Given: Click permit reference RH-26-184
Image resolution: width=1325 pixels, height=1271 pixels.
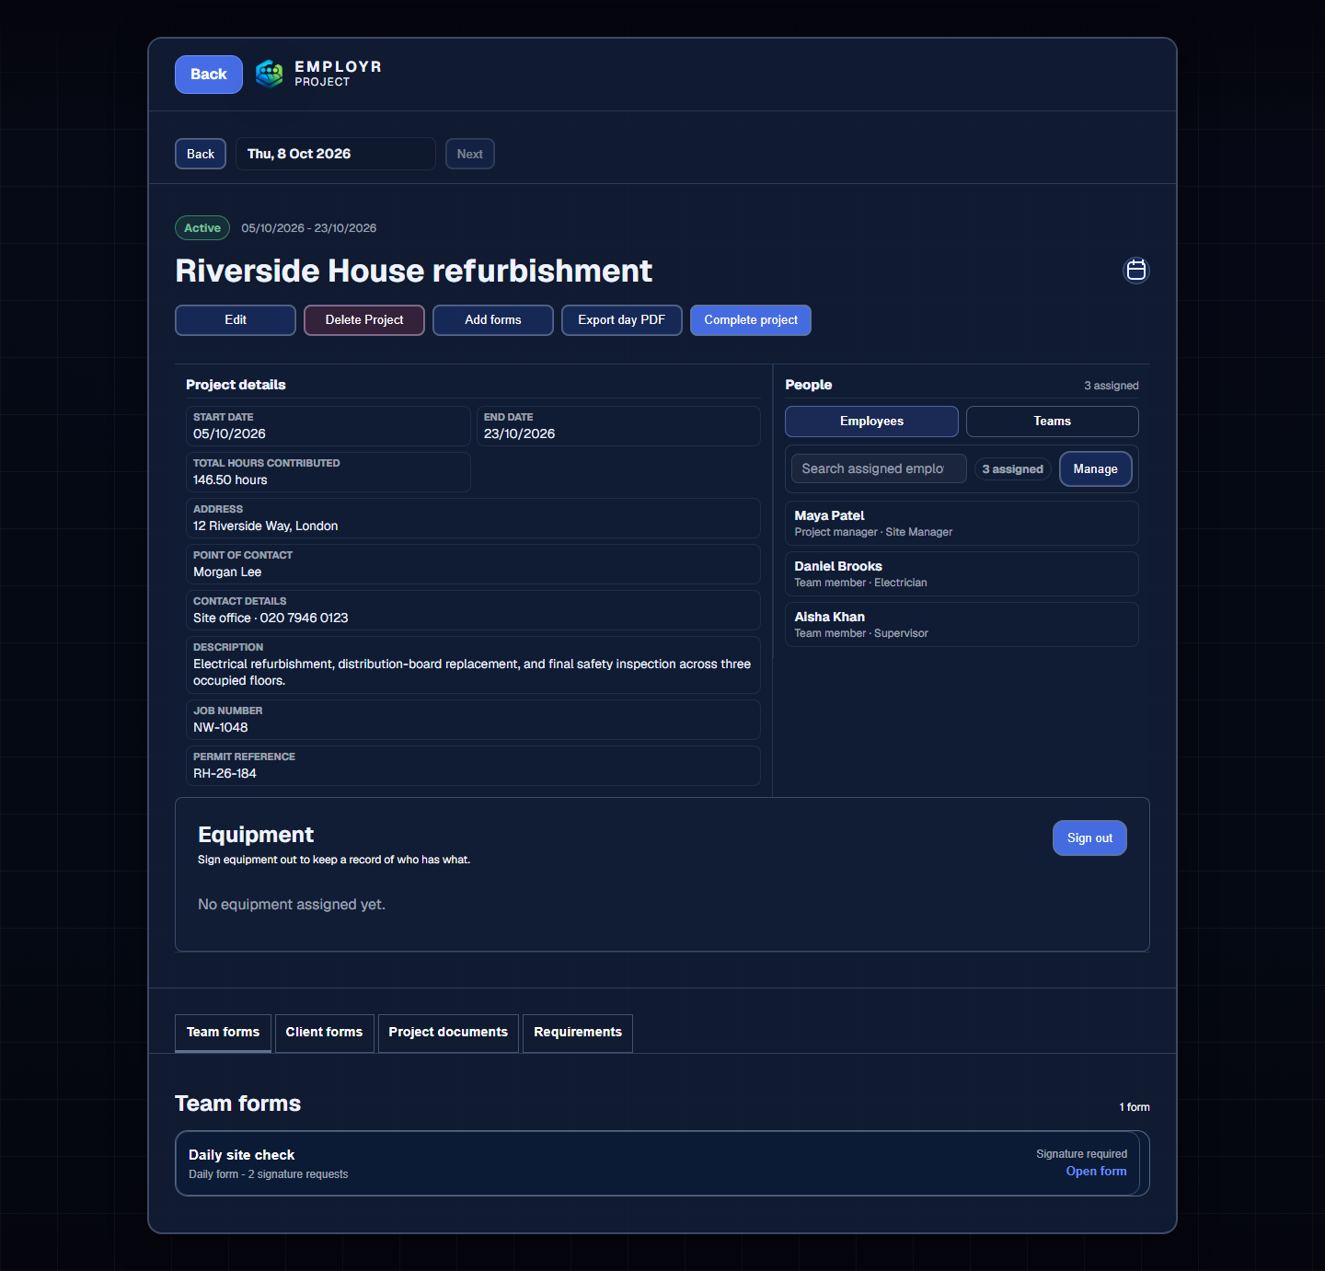Looking at the screenshot, I should pyautogui.click(x=225, y=773).
